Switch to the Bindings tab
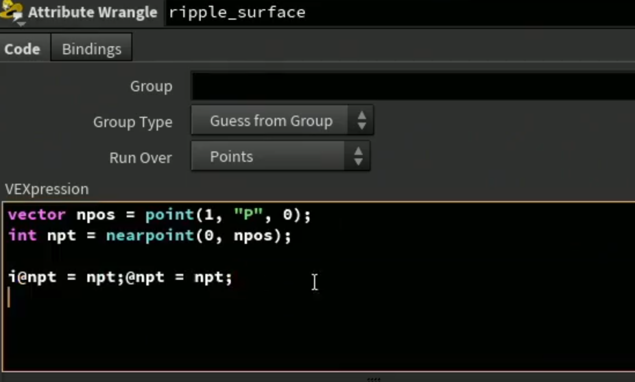This screenshot has height=382, width=635. pos(91,49)
